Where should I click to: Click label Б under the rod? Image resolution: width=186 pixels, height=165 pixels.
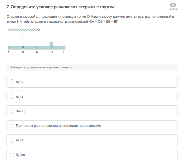point(37,52)
